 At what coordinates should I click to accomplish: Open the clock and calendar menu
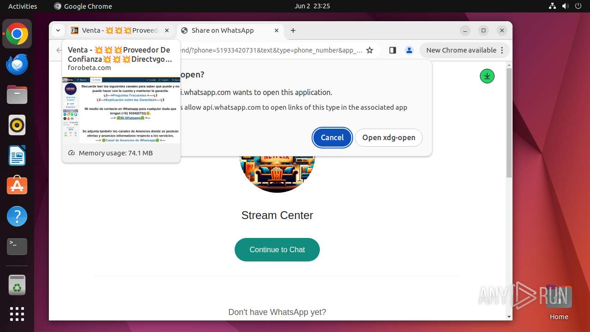312,6
